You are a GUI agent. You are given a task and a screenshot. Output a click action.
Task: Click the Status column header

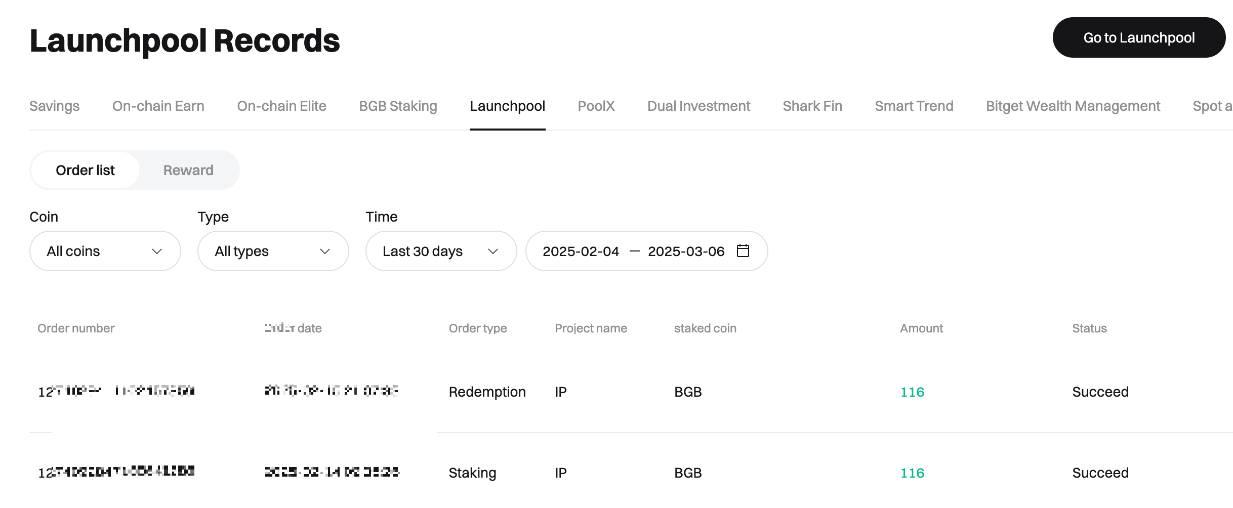[x=1089, y=328]
